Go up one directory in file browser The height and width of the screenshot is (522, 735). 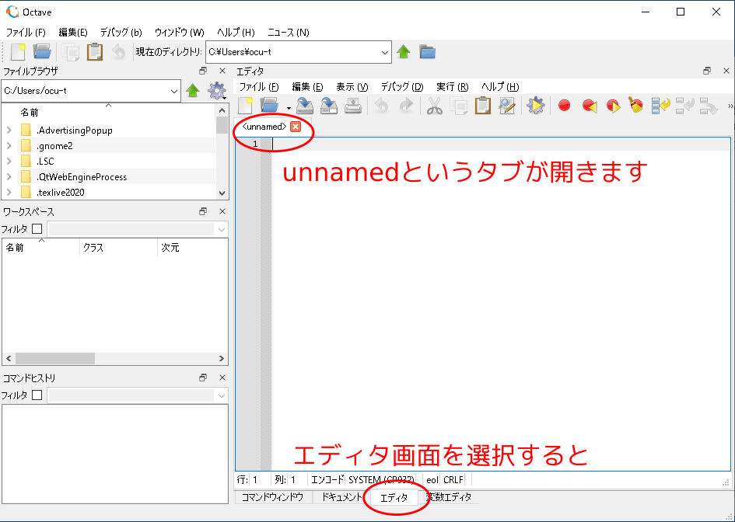pos(193,91)
